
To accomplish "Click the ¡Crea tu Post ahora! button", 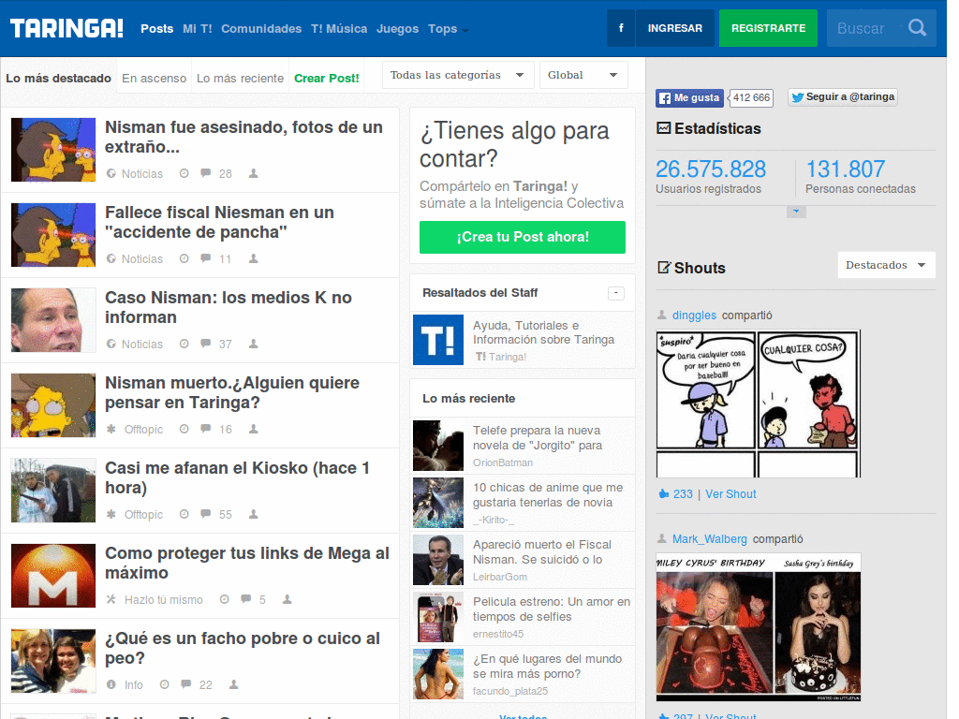I will click(523, 237).
